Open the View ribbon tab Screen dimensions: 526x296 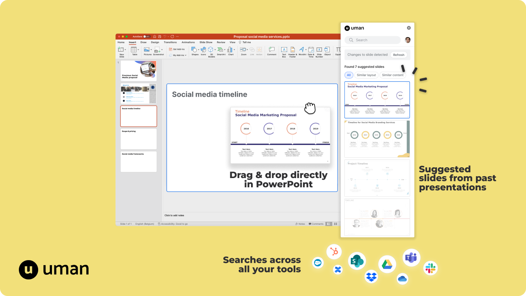tap(233, 42)
